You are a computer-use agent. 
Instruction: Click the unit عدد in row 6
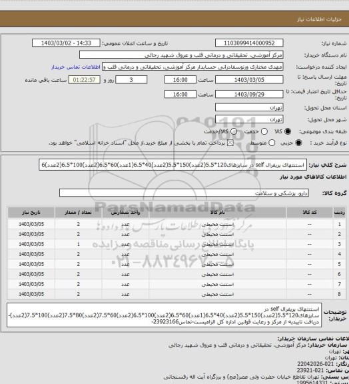click(x=125, y=274)
